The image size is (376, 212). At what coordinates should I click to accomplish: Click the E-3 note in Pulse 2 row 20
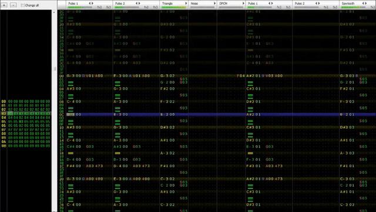pyautogui.click(x=117, y=179)
